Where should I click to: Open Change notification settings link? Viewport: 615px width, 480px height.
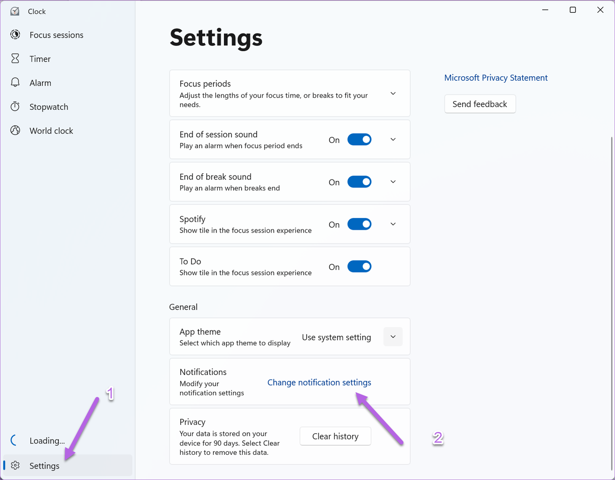tap(319, 382)
